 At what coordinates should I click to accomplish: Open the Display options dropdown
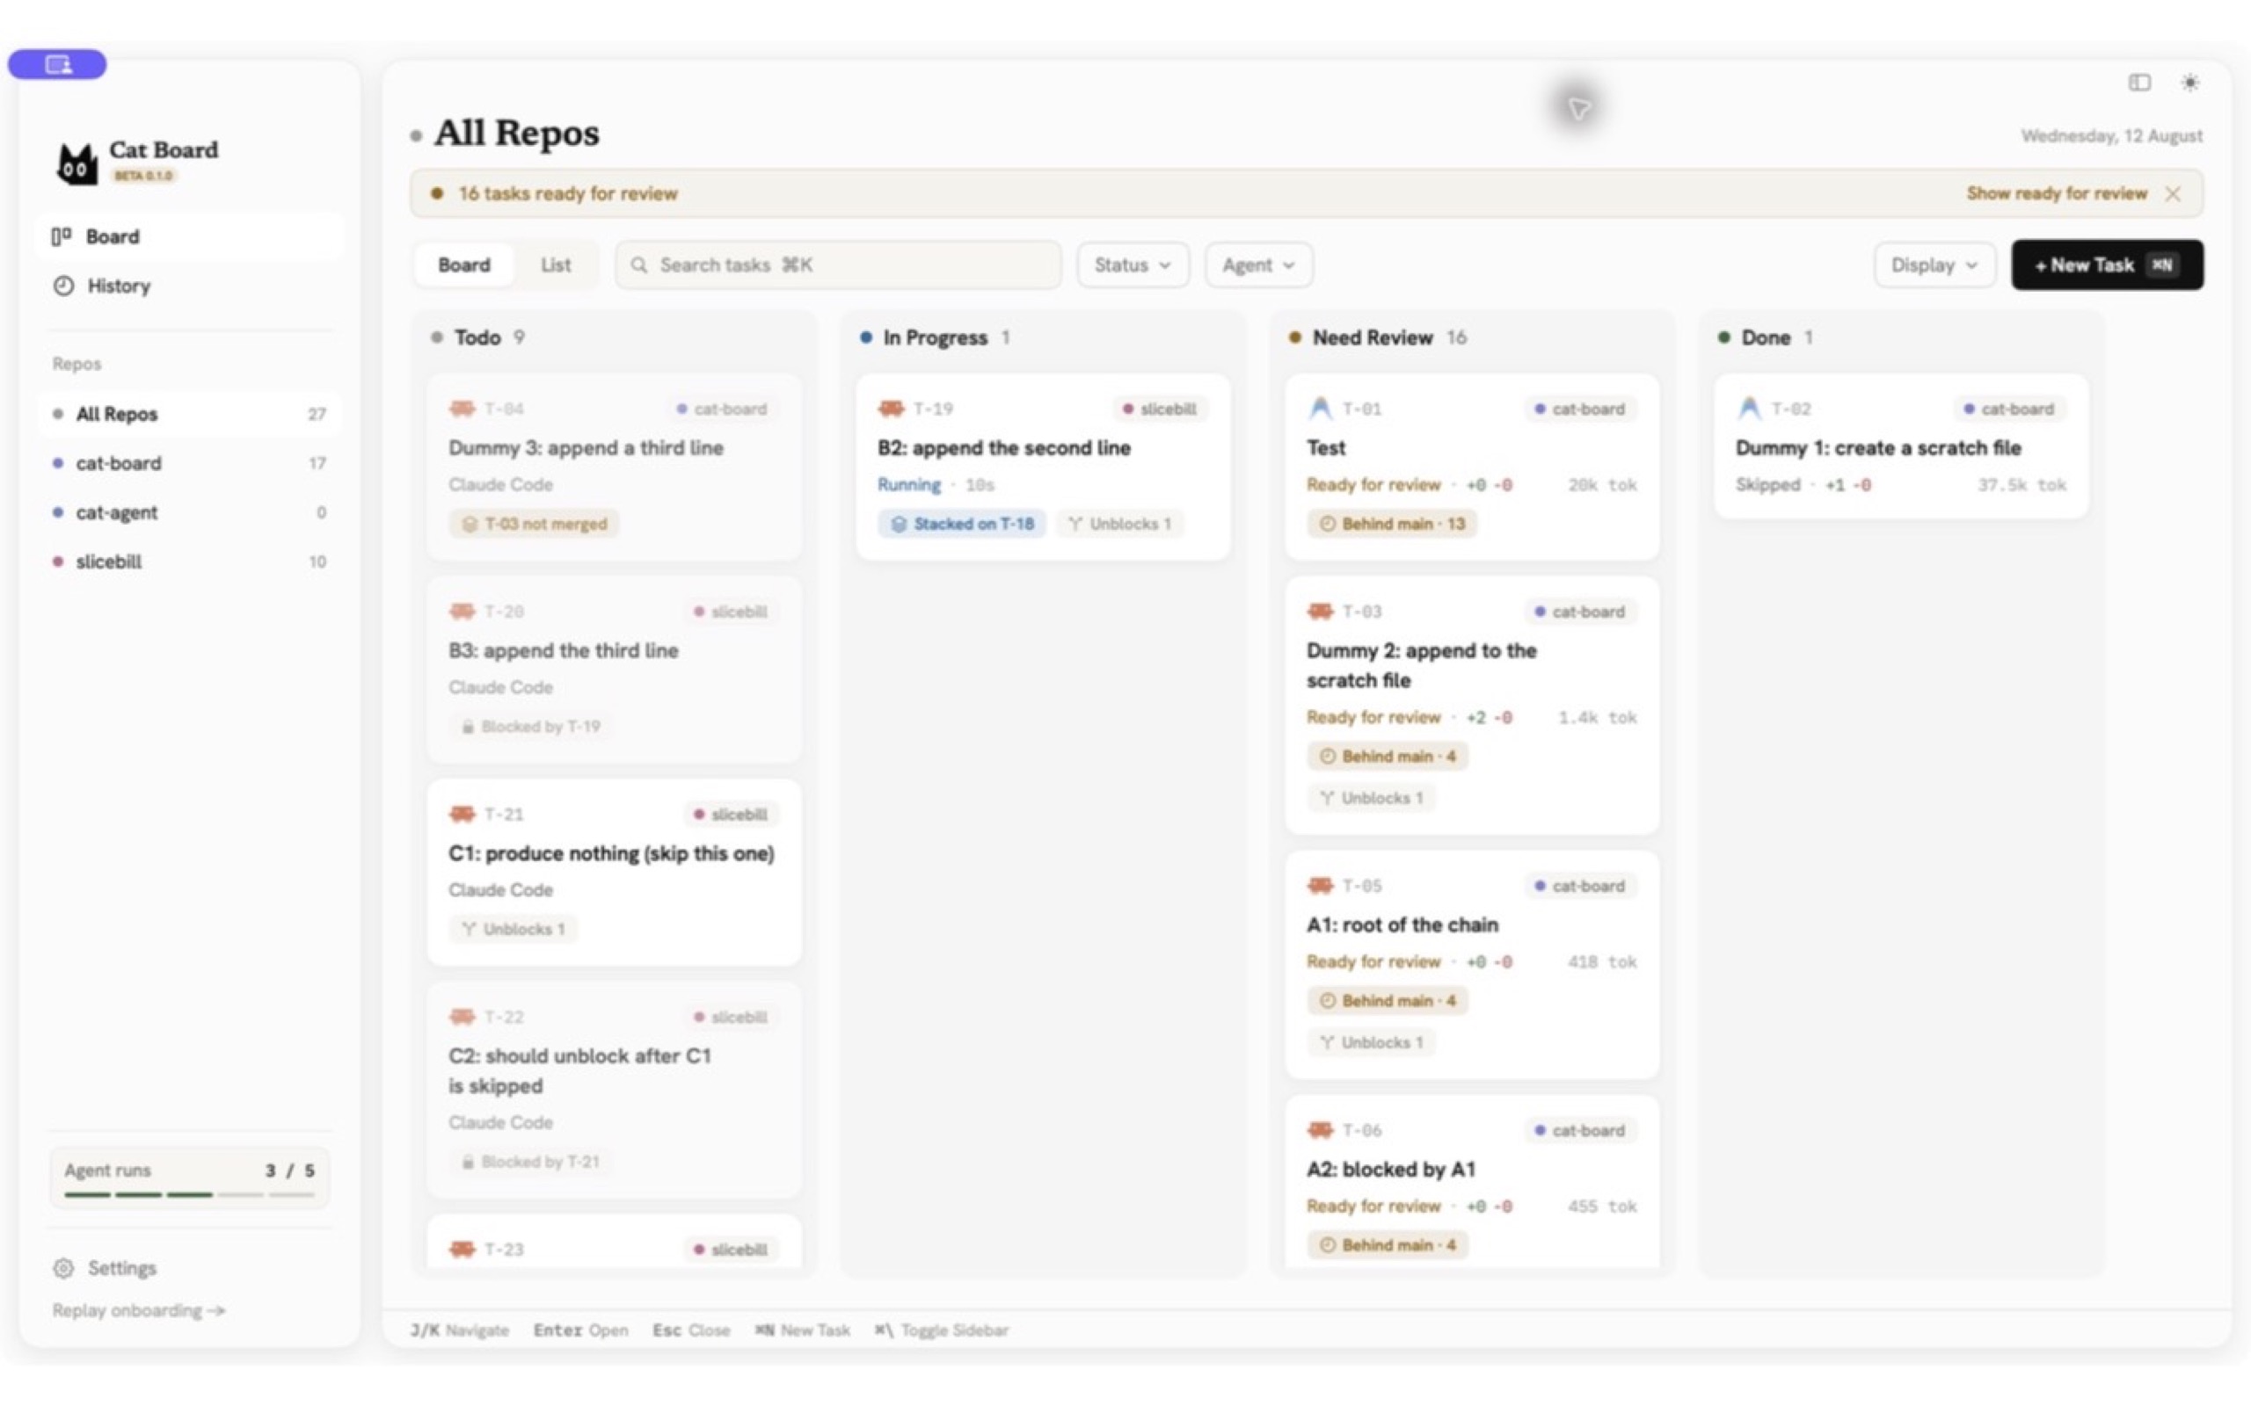(x=1933, y=265)
